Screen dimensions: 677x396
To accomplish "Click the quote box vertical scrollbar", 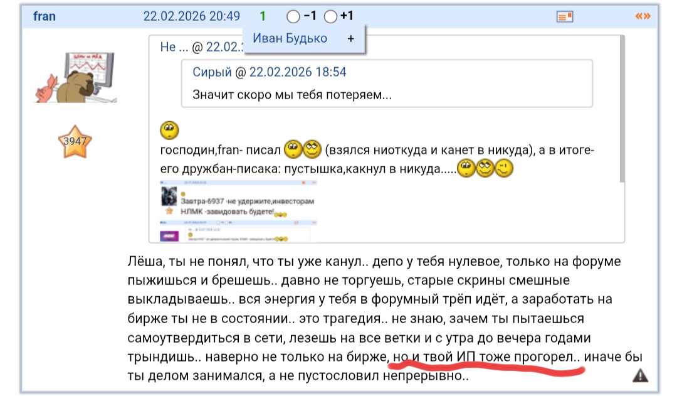I will click(x=622, y=109).
